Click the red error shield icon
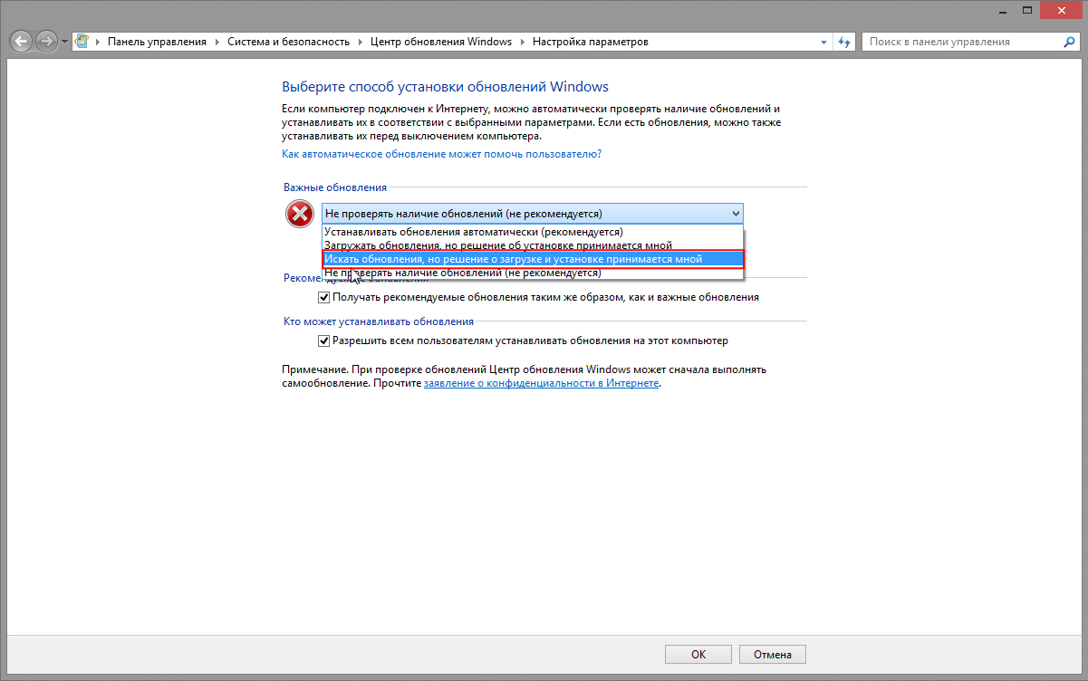 click(299, 215)
